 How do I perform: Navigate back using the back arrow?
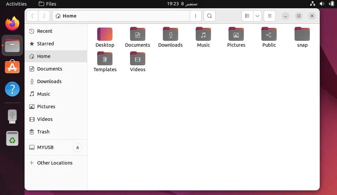pyautogui.click(x=32, y=16)
